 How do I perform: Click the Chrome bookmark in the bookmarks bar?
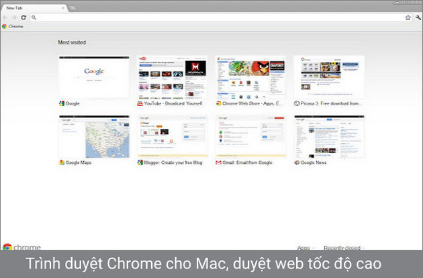click(x=13, y=26)
